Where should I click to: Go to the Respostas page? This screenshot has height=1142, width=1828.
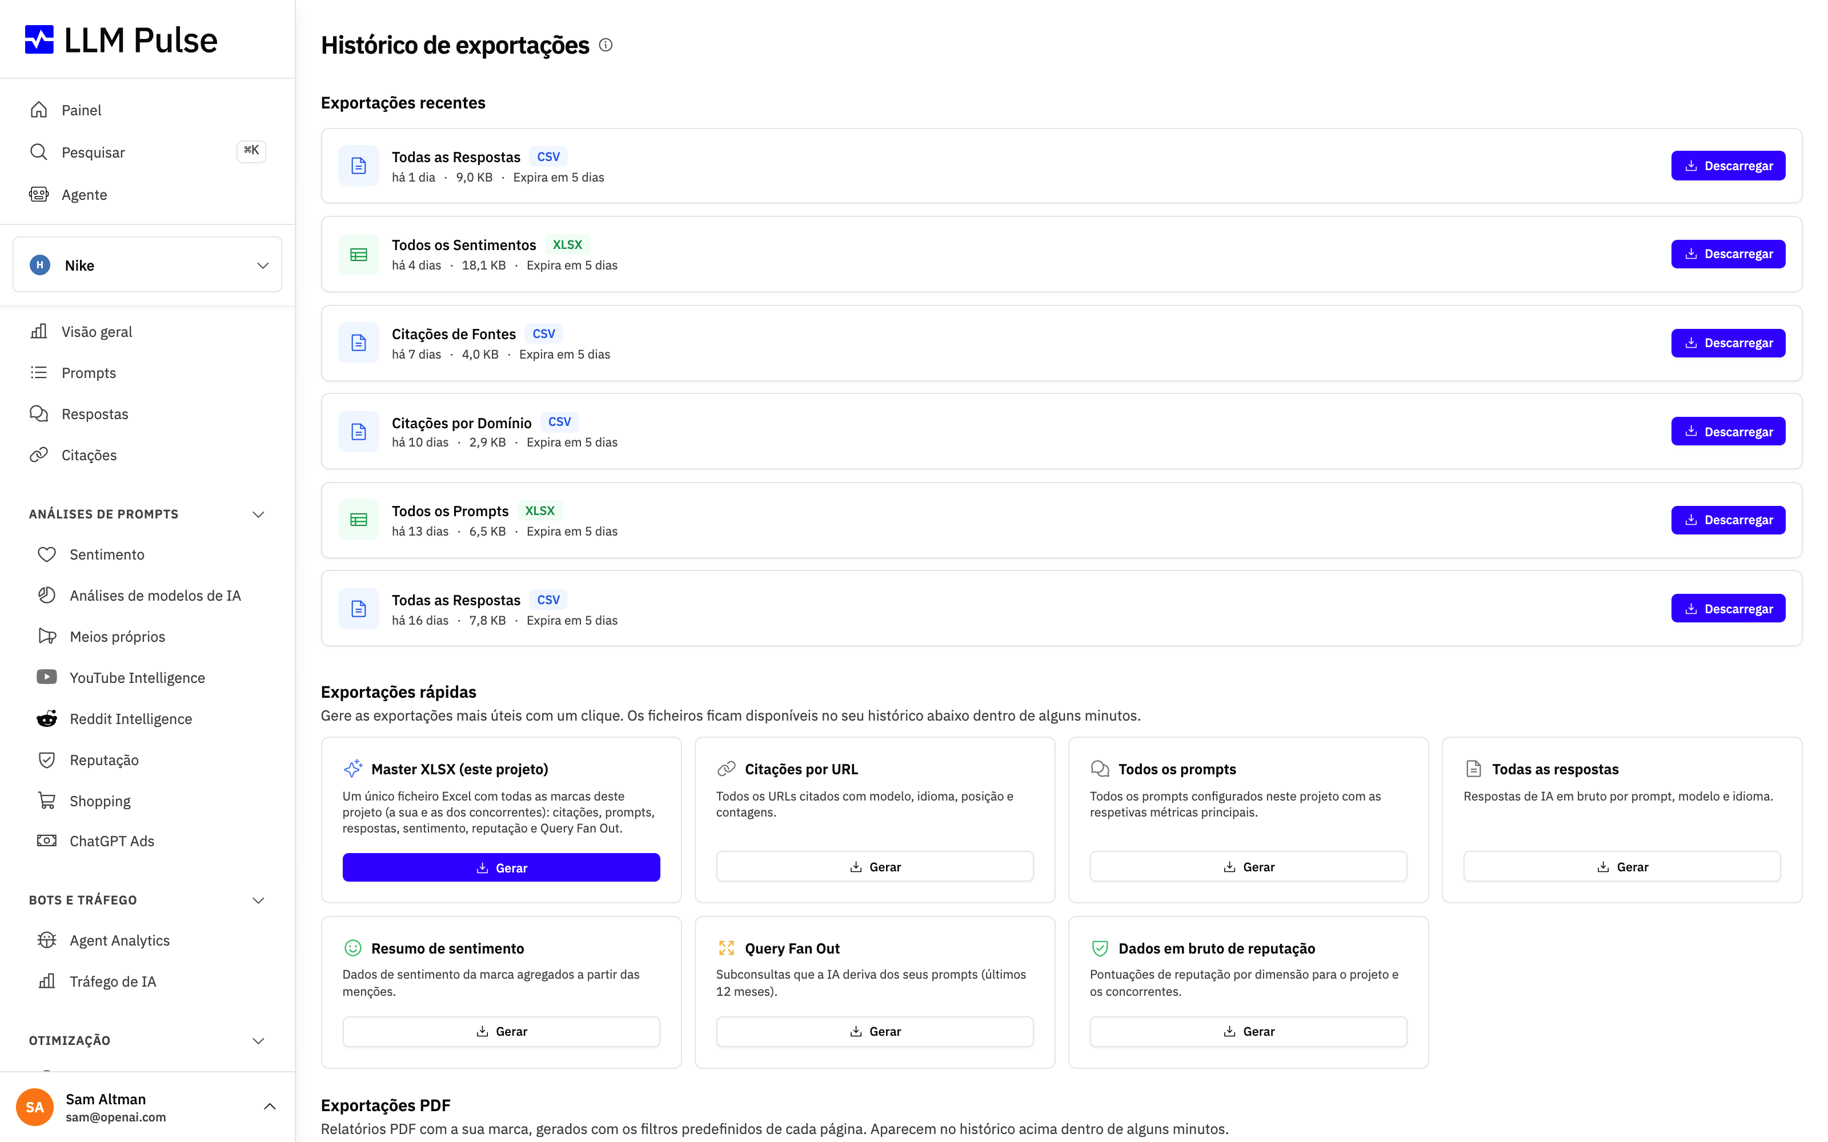click(147, 414)
